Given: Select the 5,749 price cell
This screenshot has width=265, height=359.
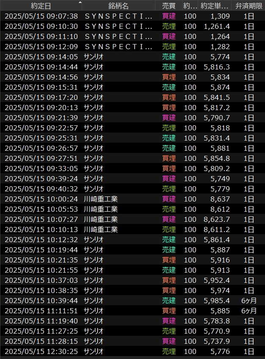Looking at the screenshot, I should coord(220,179).
